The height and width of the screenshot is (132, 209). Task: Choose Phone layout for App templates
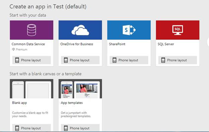coord(80,128)
